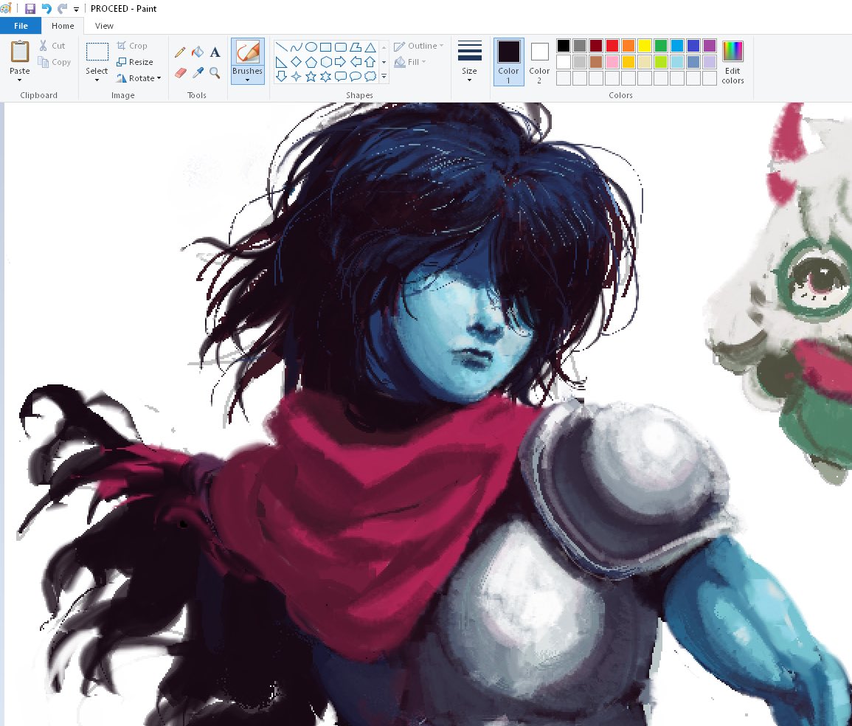Open the Select options dropdown arrow
852x726 pixels.
coord(97,80)
